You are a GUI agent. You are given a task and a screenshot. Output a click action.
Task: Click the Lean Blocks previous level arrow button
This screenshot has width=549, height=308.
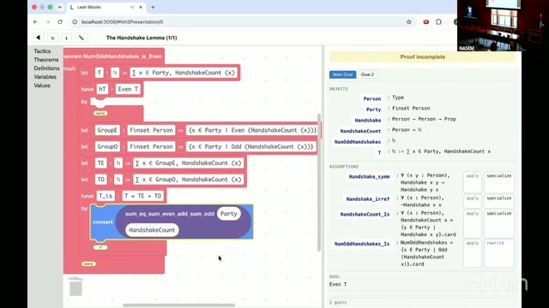click(x=38, y=38)
